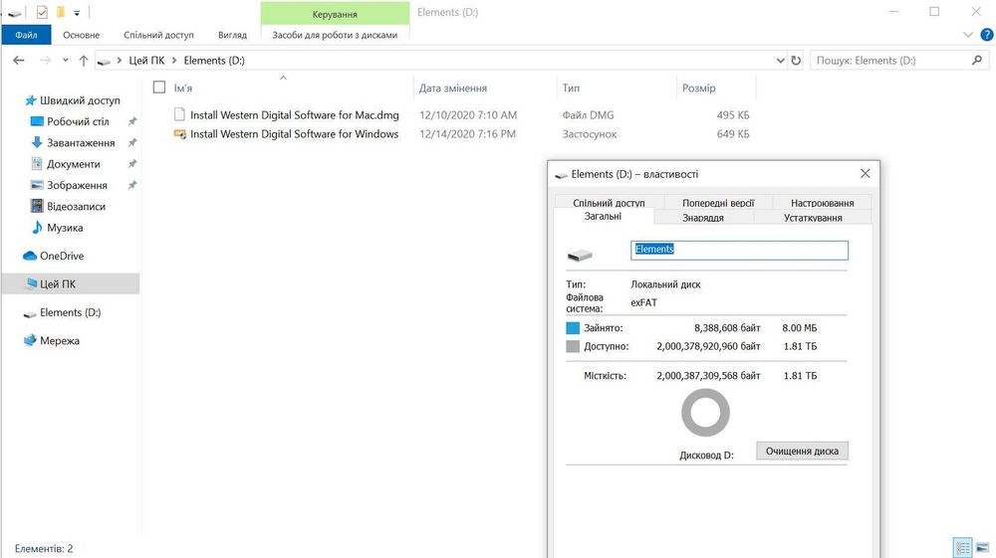Image resolution: width=996 pixels, height=558 pixels.
Task: Switch to Загальні tab in properties dialog
Action: [x=603, y=216]
